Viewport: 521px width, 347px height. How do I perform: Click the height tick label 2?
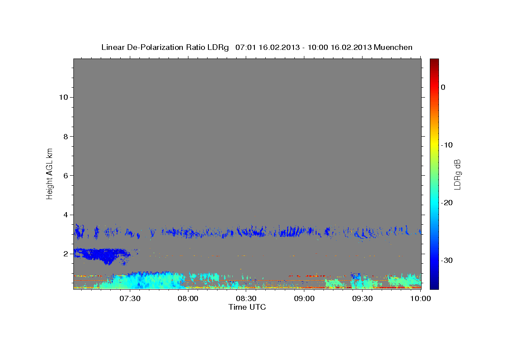[66, 254]
